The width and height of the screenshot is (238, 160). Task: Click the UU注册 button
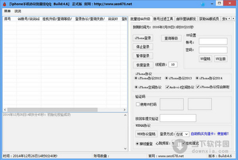pyautogui.click(x=221, y=59)
